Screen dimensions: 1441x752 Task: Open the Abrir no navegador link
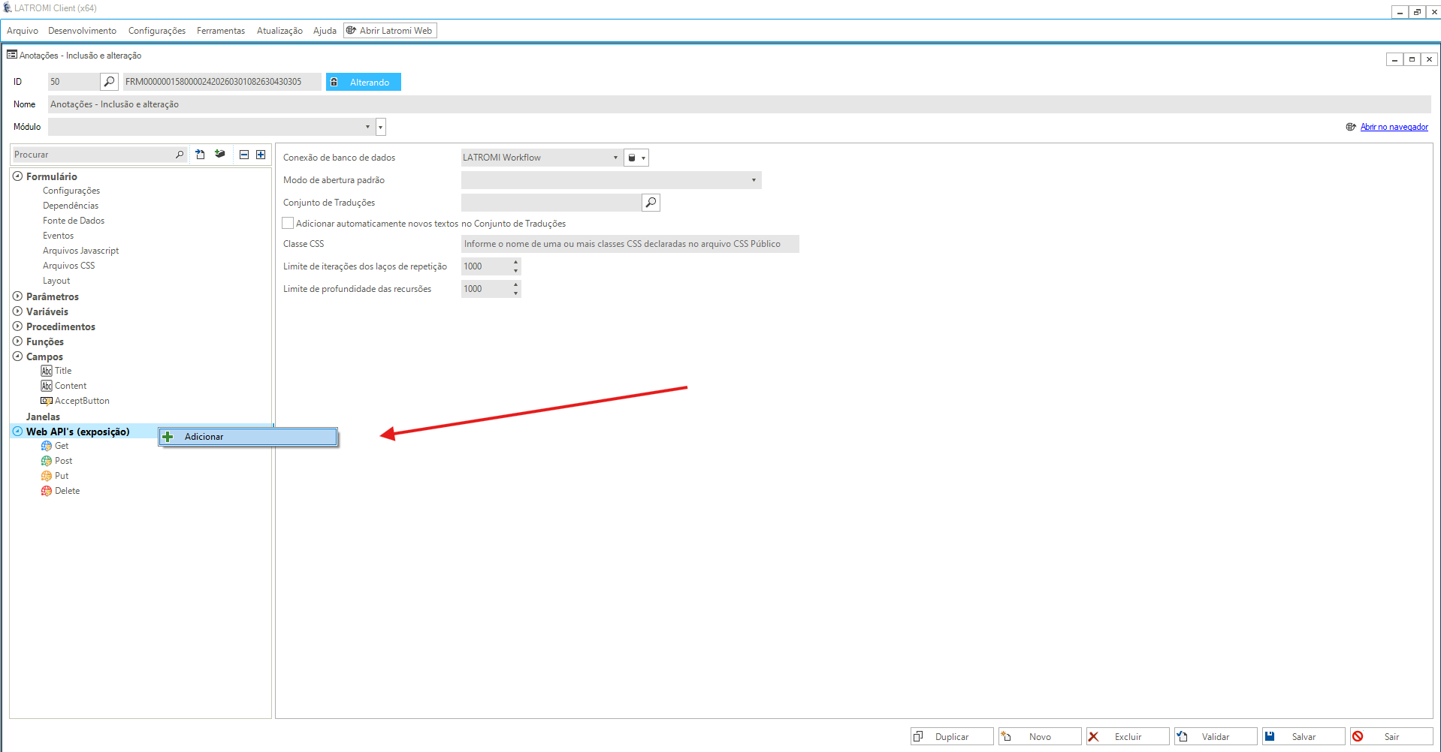1394,127
